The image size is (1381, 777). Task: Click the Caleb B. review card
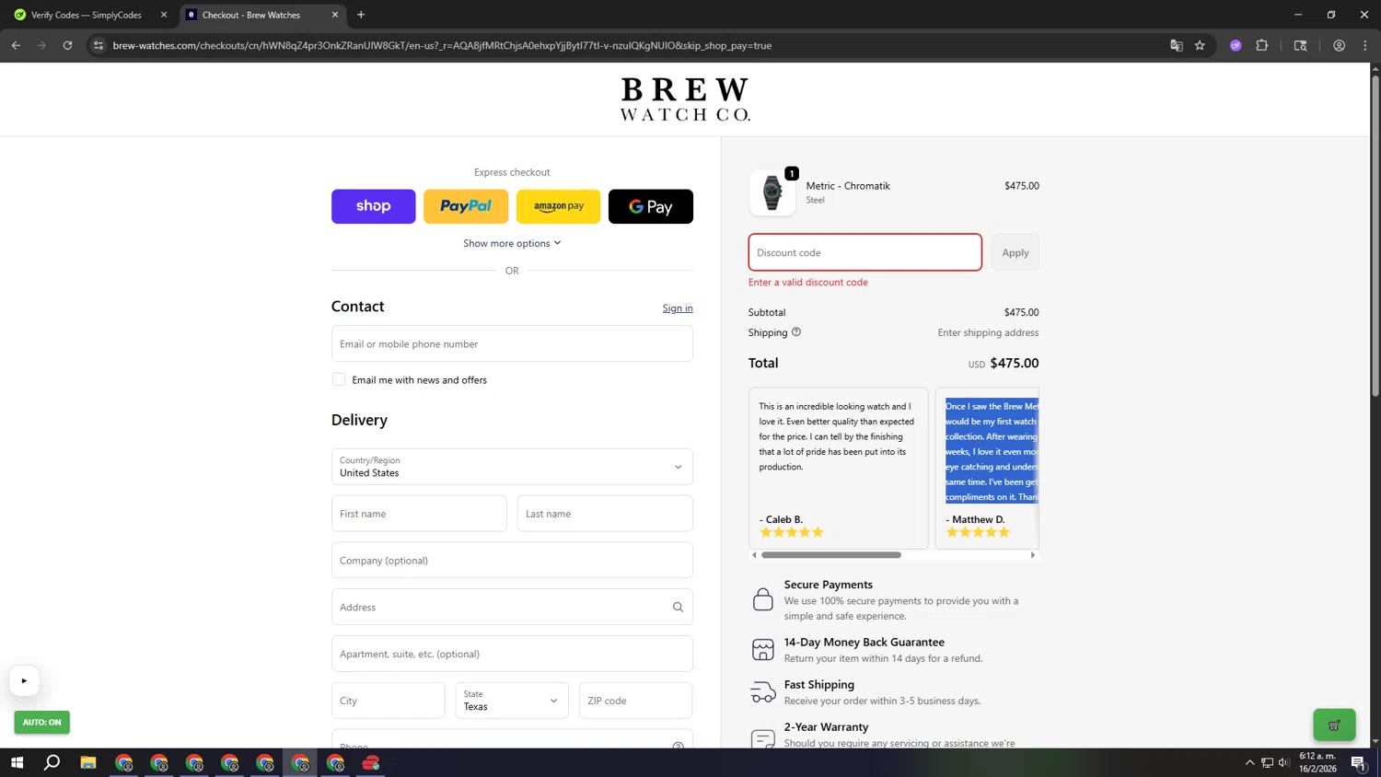point(838,468)
